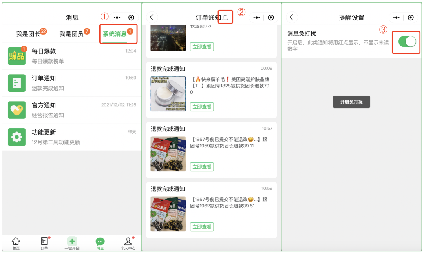Screen dimensions: 424x253
Task: Open the 功能更新 gear icon
Action: [x=16, y=137]
